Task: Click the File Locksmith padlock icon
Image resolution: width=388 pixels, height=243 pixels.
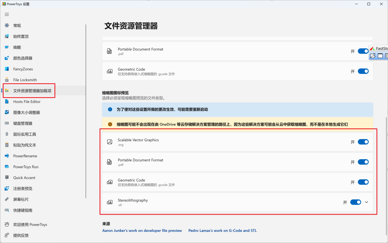Action: [x=7, y=80]
